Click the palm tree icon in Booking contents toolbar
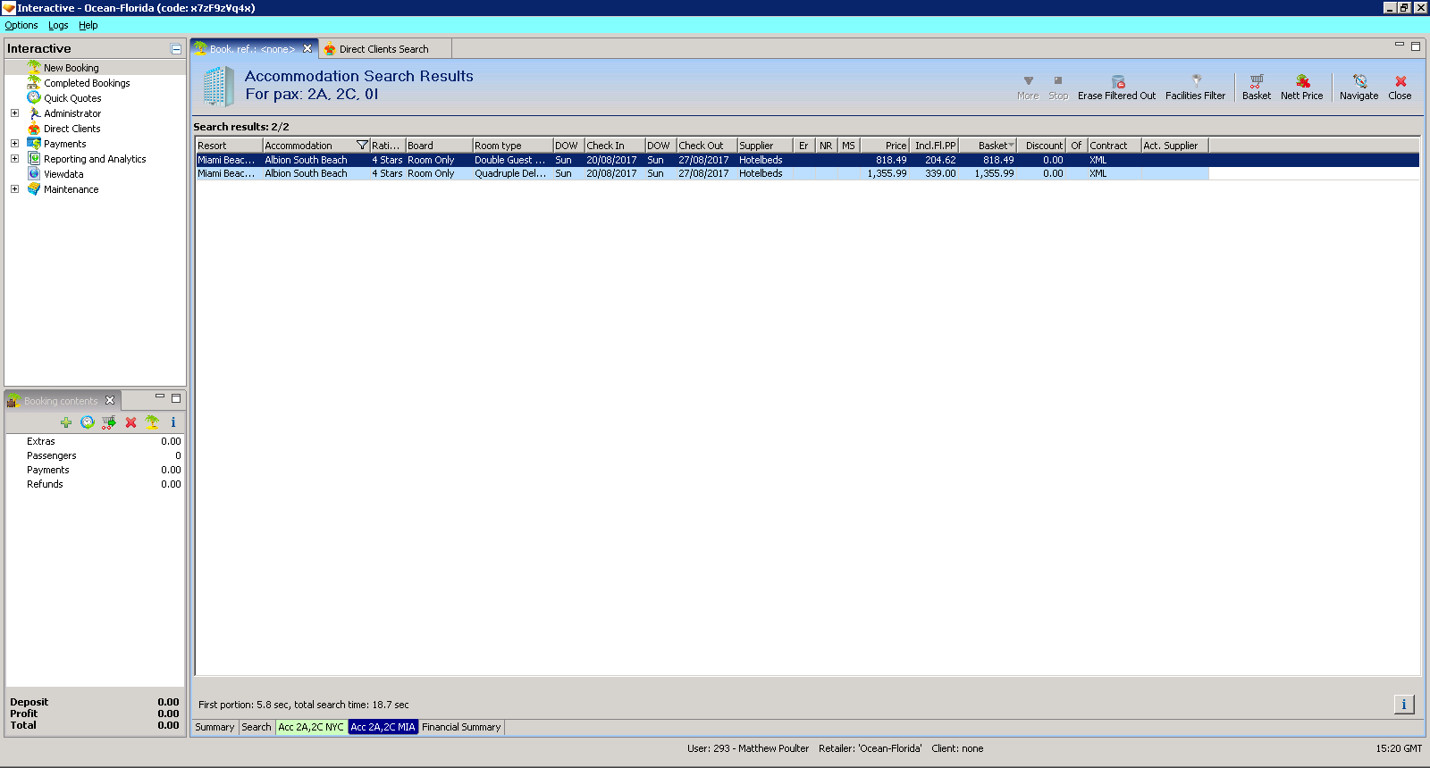Image resolution: width=1430 pixels, height=768 pixels. point(152,422)
